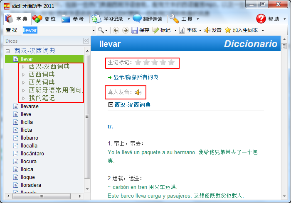This screenshot has width=291, height=203.
Task: Select lloque in the word list
Action: tap(28, 177)
